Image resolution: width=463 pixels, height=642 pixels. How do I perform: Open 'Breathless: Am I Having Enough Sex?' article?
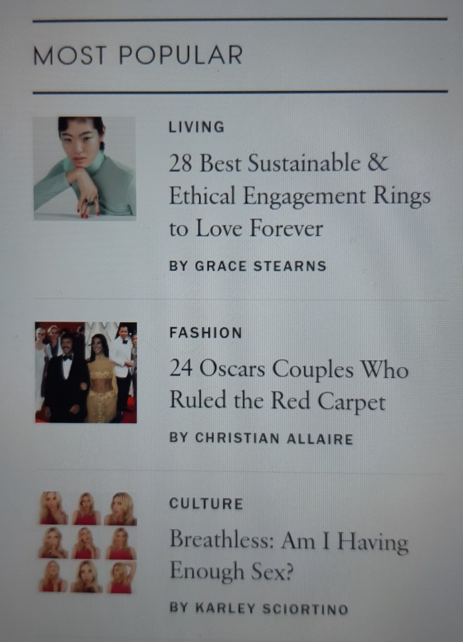click(x=289, y=555)
